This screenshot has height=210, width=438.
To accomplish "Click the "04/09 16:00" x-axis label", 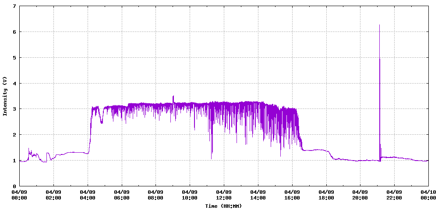I will [292, 195].
